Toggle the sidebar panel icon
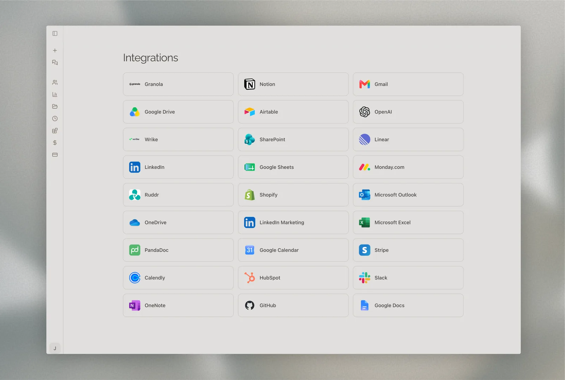The width and height of the screenshot is (565, 380). (55, 34)
